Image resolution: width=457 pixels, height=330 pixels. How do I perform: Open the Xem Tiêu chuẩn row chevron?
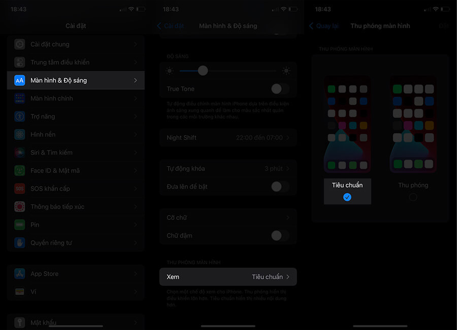pos(288,277)
